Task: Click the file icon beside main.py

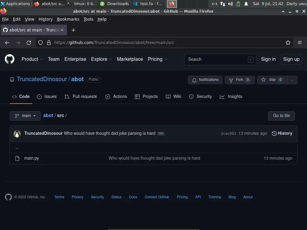Action: click(17, 158)
